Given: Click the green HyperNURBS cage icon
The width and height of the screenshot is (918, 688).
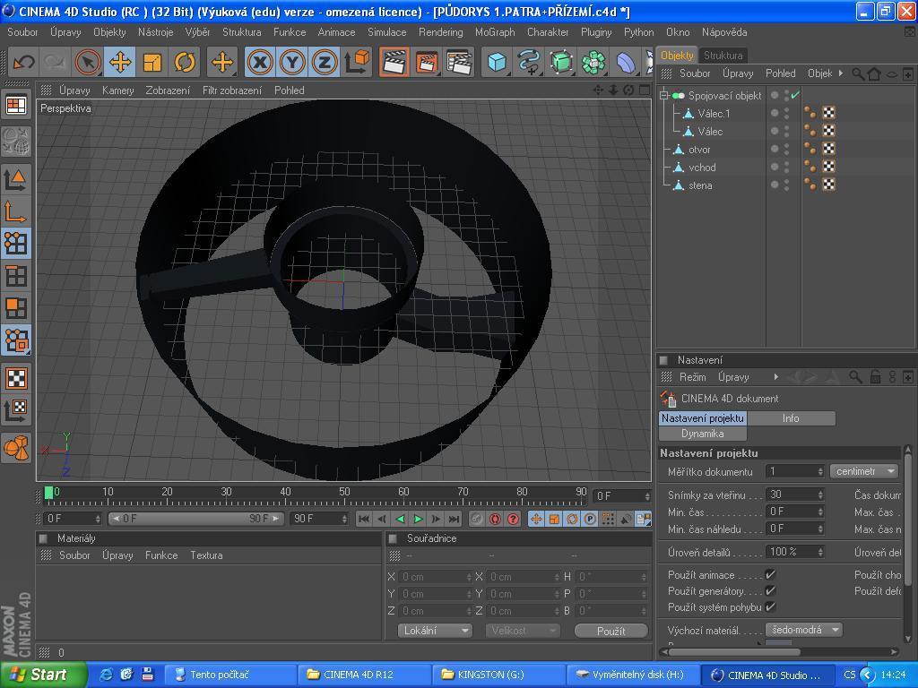Looking at the screenshot, I should [561, 62].
